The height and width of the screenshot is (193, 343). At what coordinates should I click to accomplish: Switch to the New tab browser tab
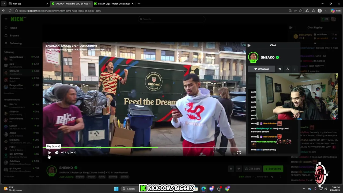(x=28, y=4)
